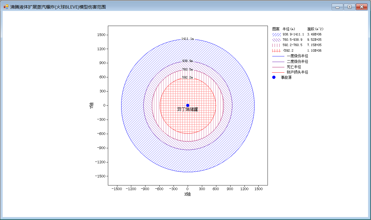Click the X轴 axis title
The image size is (371, 220).
[x=187, y=194]
